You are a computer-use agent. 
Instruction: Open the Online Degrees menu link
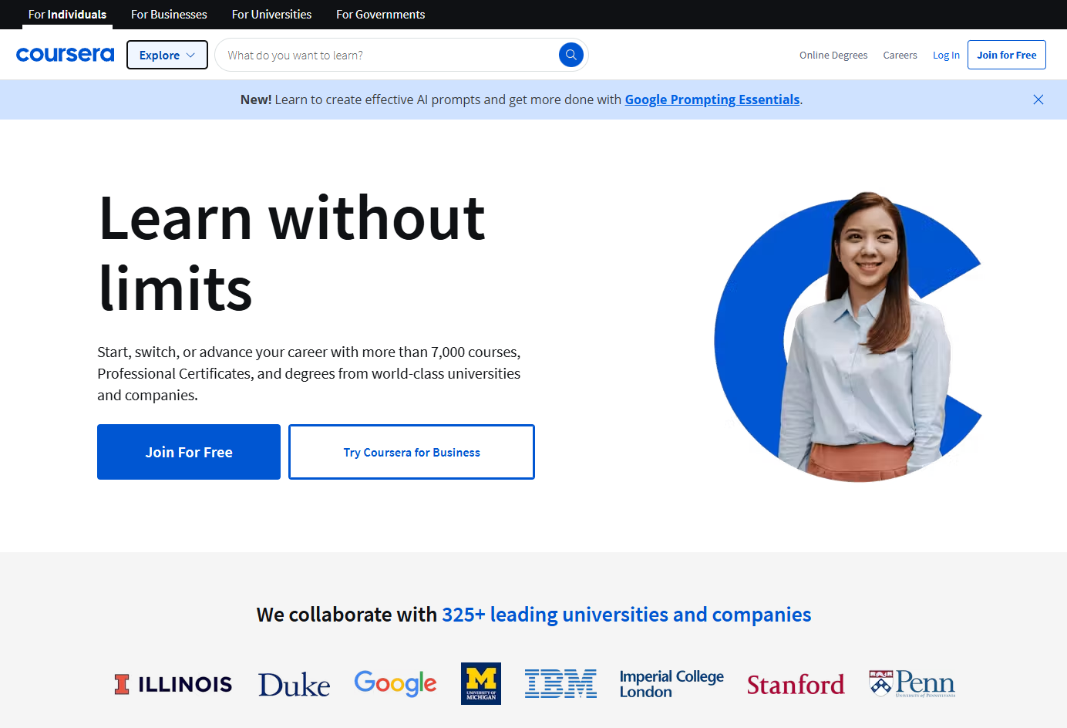pyautogui.click(x=833, y=55)
